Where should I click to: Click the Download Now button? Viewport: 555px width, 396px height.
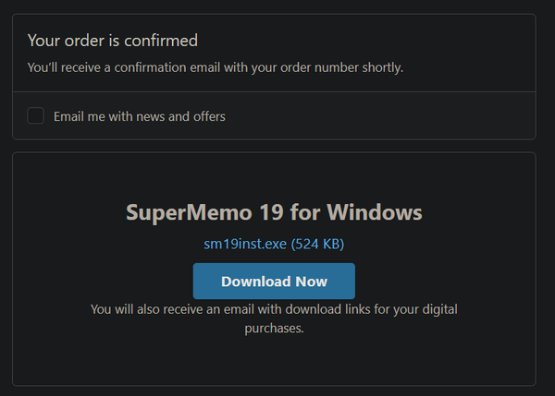274,281
